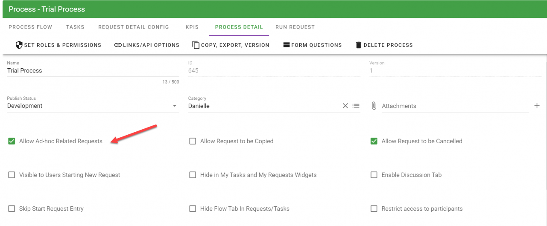The image size is (547, 226).
Task: Open the Category combo box showing Danielle
Action: point(263,106)
